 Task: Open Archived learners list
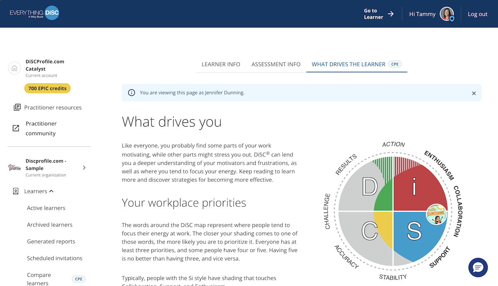[x=50, y=225]
